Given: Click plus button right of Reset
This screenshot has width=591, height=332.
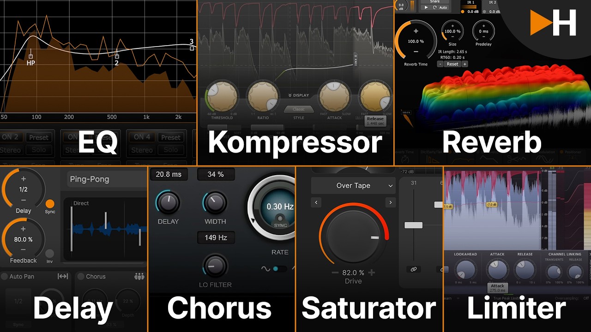Looking at the screenshot, I should tap(464, 64).
